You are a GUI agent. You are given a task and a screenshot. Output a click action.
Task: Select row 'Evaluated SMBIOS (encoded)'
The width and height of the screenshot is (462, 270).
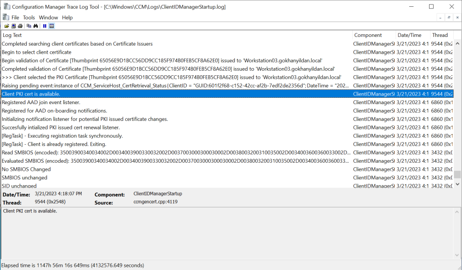tap(227, 161)
